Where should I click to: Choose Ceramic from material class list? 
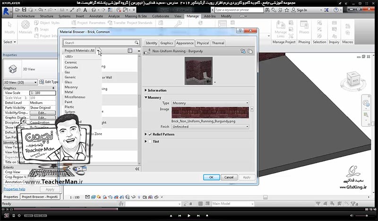point(70,62)
